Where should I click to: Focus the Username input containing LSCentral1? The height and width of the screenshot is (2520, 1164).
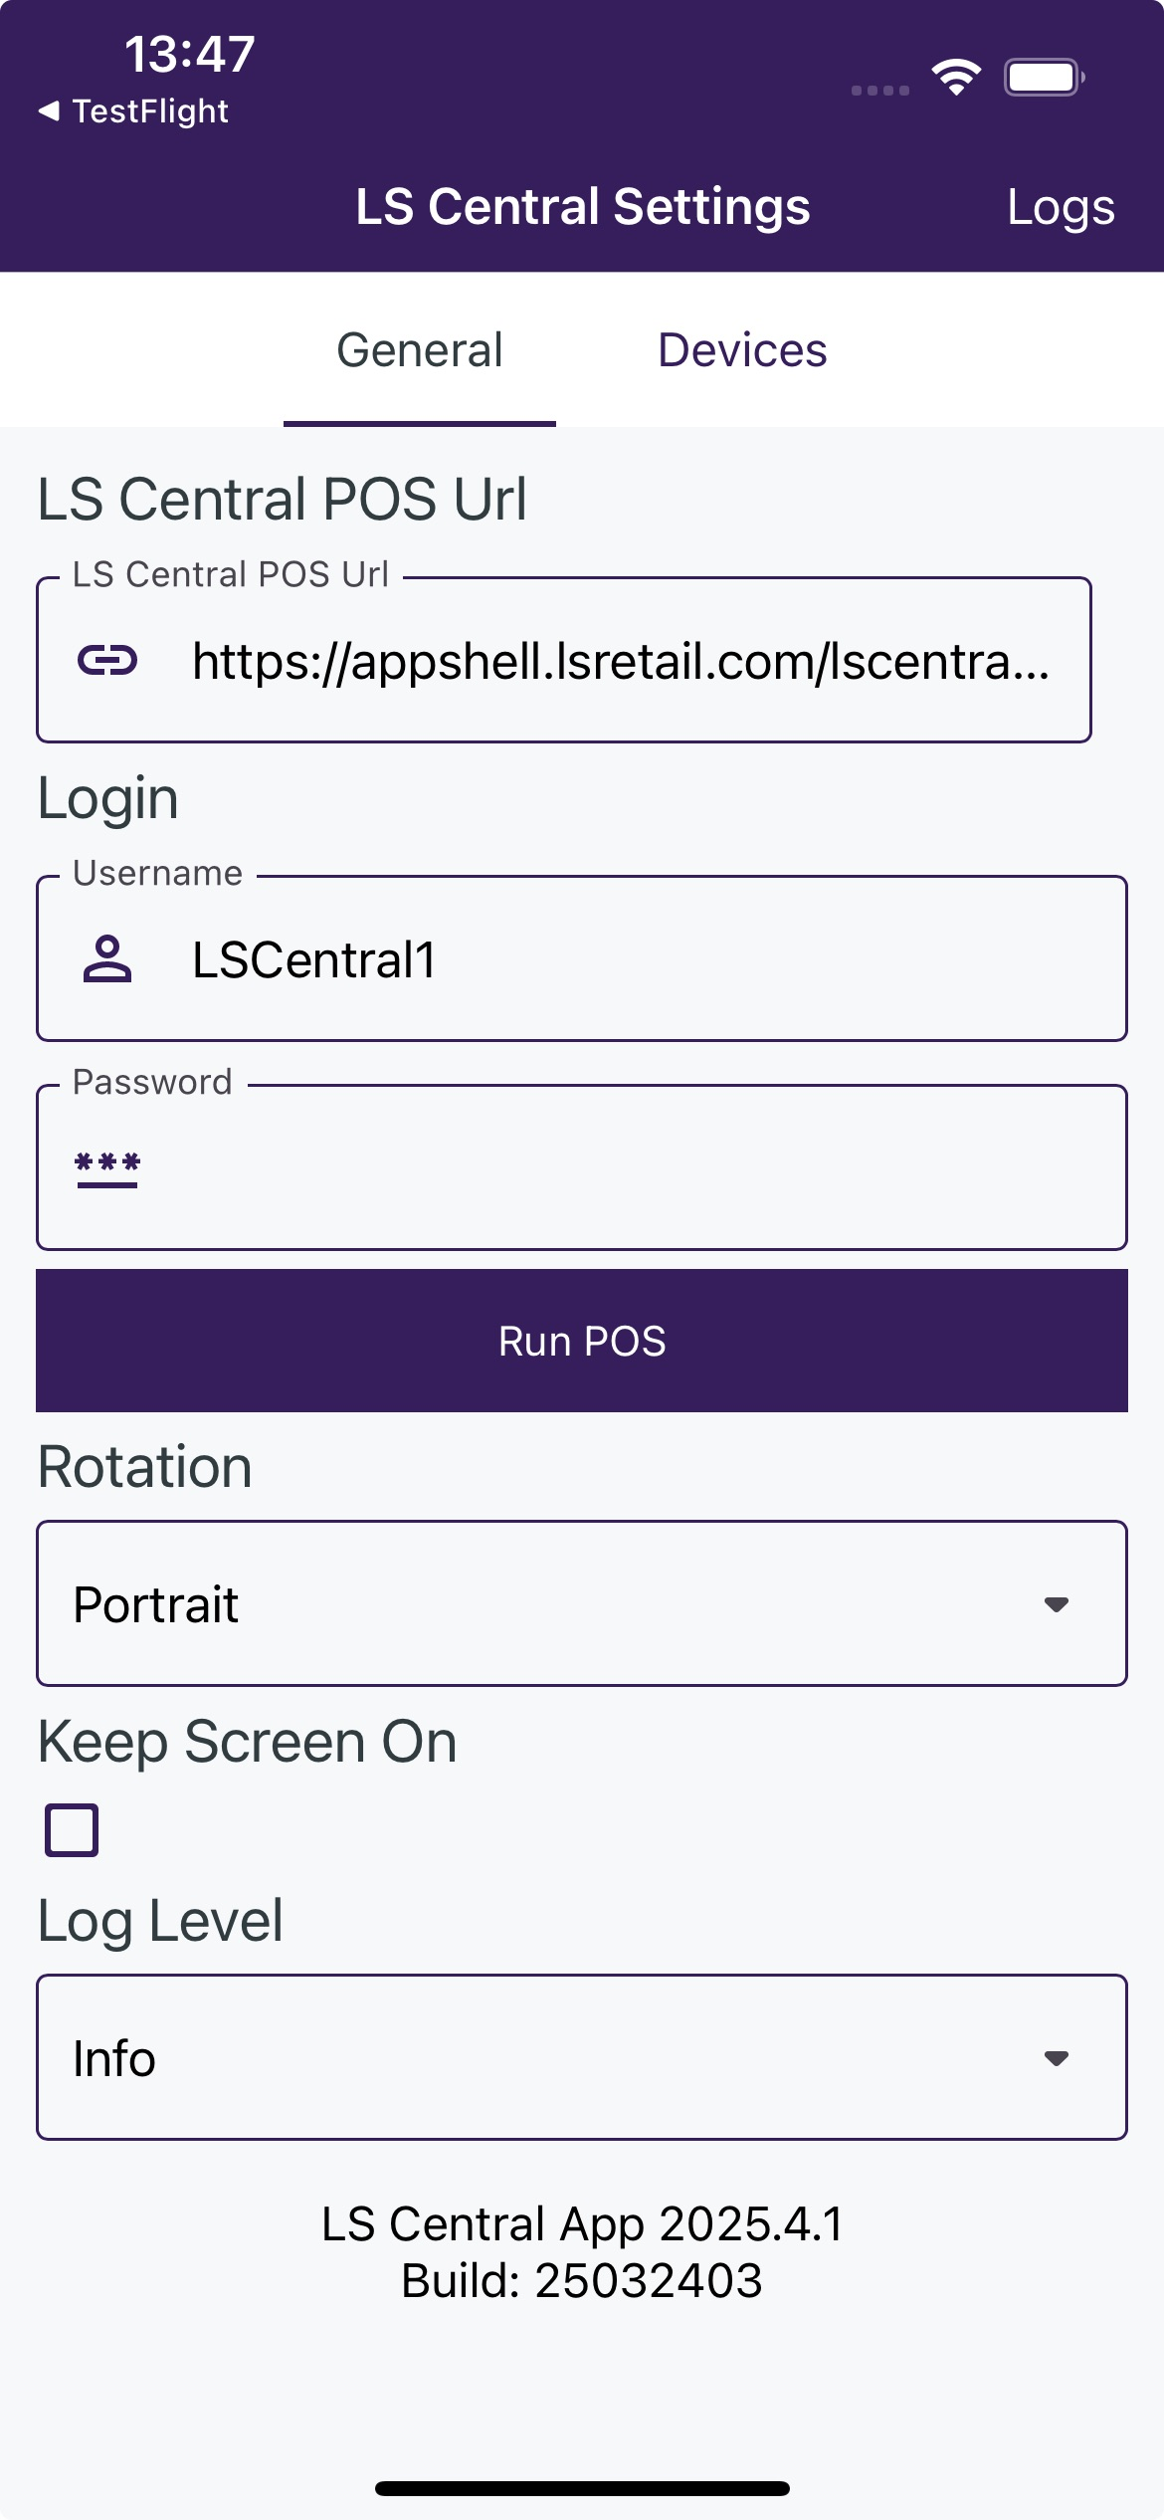(x=637, y=959)
